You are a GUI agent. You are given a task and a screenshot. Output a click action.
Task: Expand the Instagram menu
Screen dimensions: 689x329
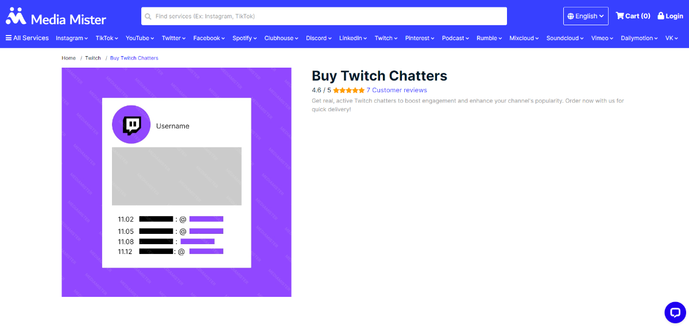click(72, 38)
